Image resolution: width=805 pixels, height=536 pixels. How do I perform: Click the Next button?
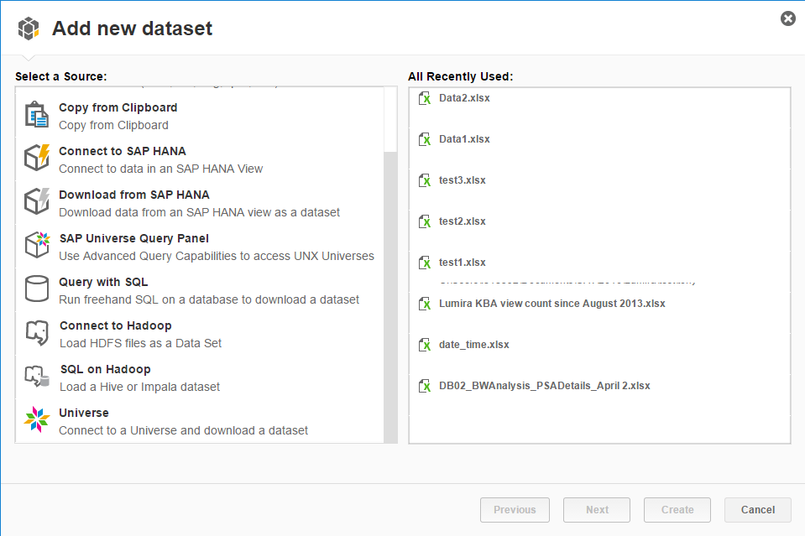[597, 510]
